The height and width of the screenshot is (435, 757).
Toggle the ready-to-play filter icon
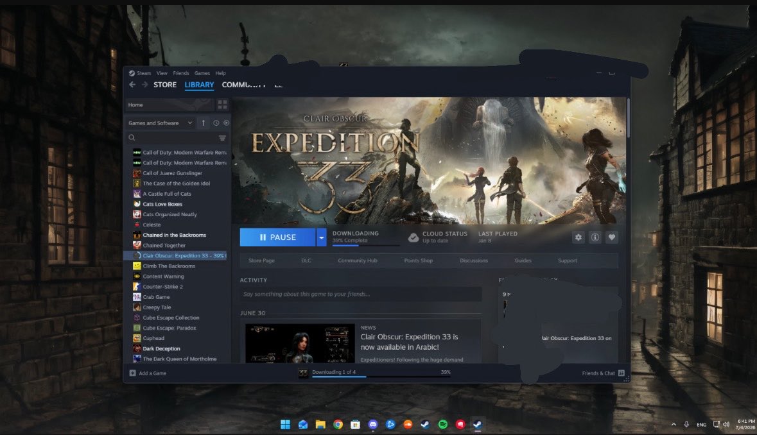point(226,123)
